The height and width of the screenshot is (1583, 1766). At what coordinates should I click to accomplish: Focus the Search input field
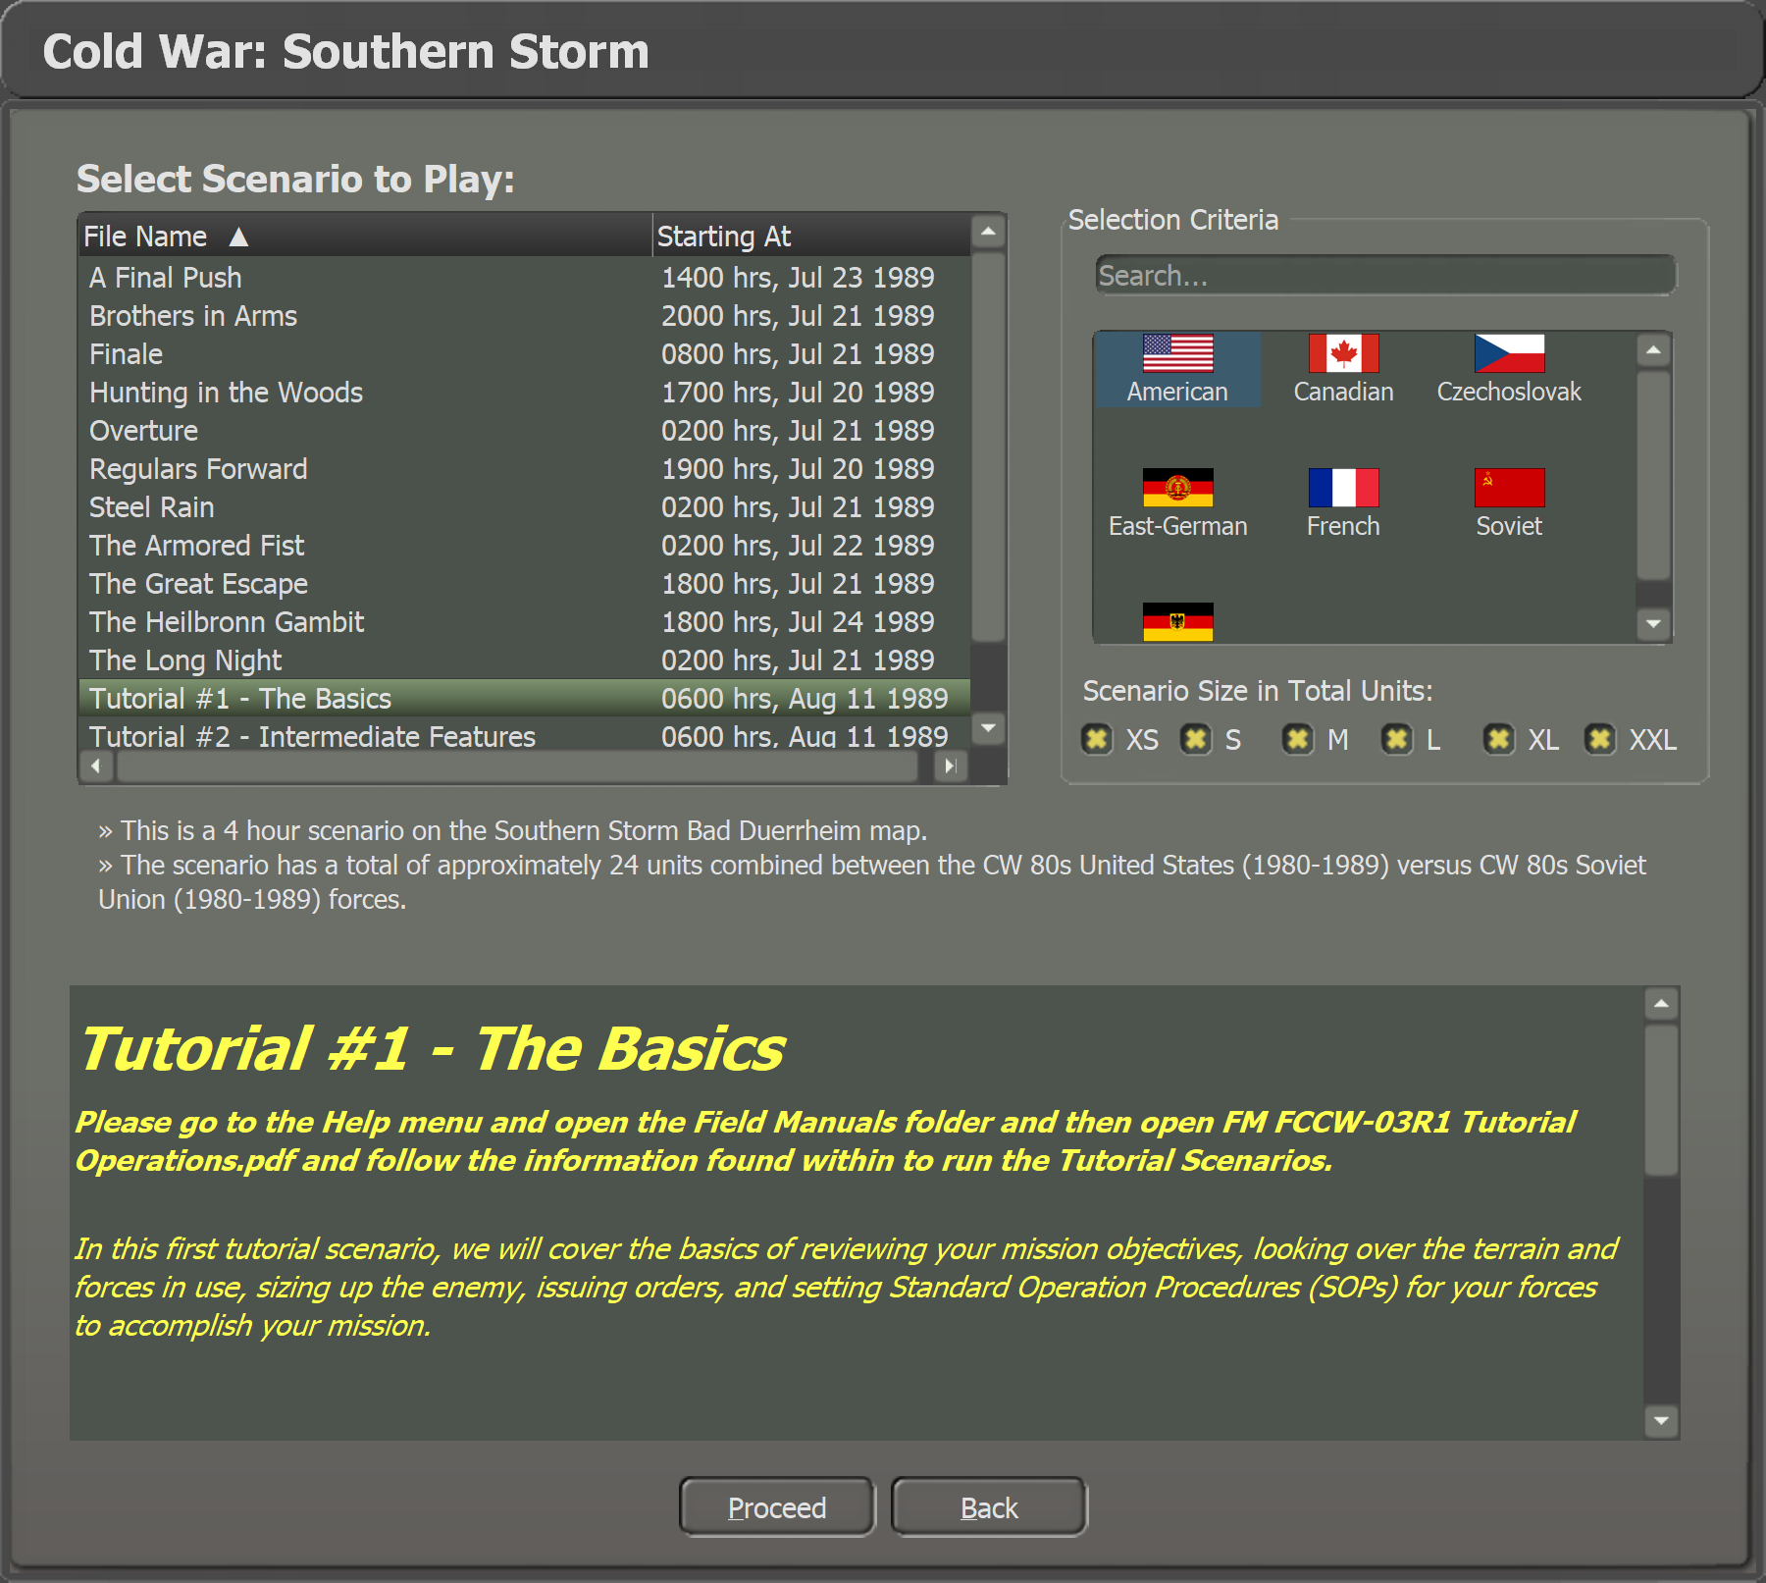[1385, 276]
